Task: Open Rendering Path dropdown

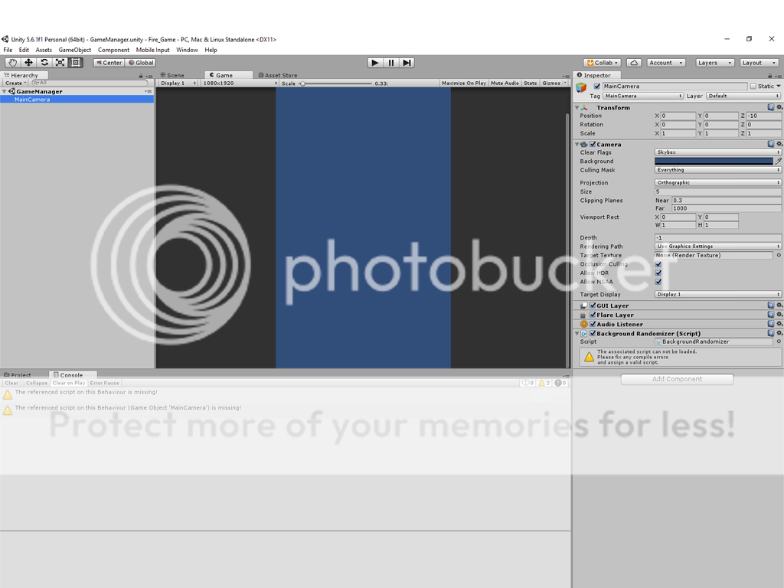Action: tap(717, 246)
